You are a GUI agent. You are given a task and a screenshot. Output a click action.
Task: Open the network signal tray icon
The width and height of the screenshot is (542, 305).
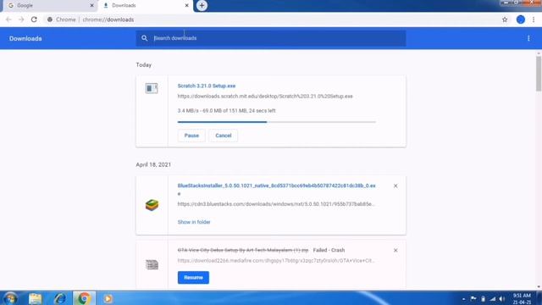pos(493,299)
